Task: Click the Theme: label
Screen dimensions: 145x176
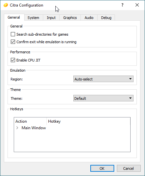Action: pyautogui.click(x=16, y=98)
